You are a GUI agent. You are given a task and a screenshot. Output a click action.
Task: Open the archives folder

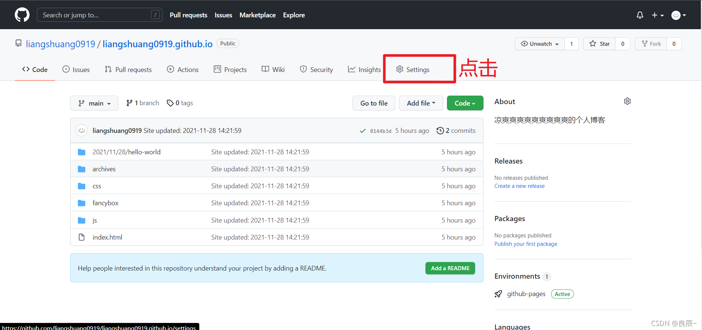104,169
